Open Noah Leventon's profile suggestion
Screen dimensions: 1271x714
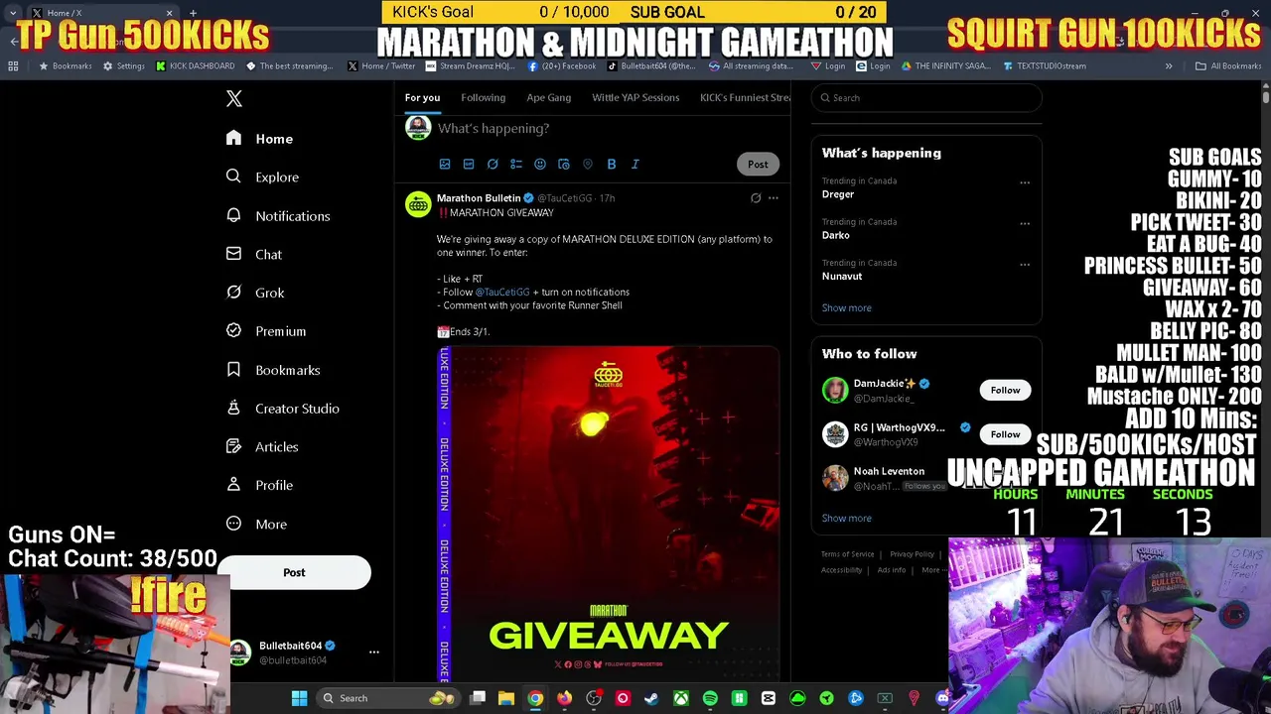[x=889, y=472]
